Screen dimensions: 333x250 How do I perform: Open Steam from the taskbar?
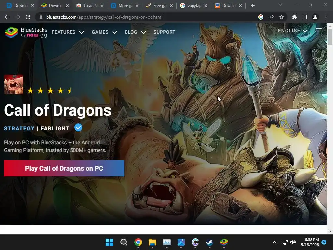point(210,242)
